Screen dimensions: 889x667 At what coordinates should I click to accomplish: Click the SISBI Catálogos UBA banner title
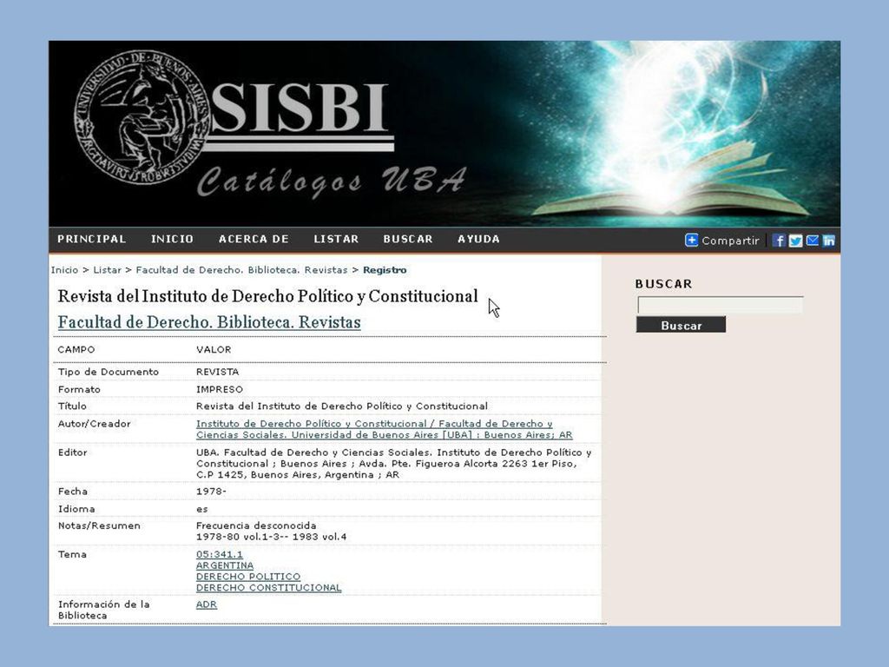332,139
